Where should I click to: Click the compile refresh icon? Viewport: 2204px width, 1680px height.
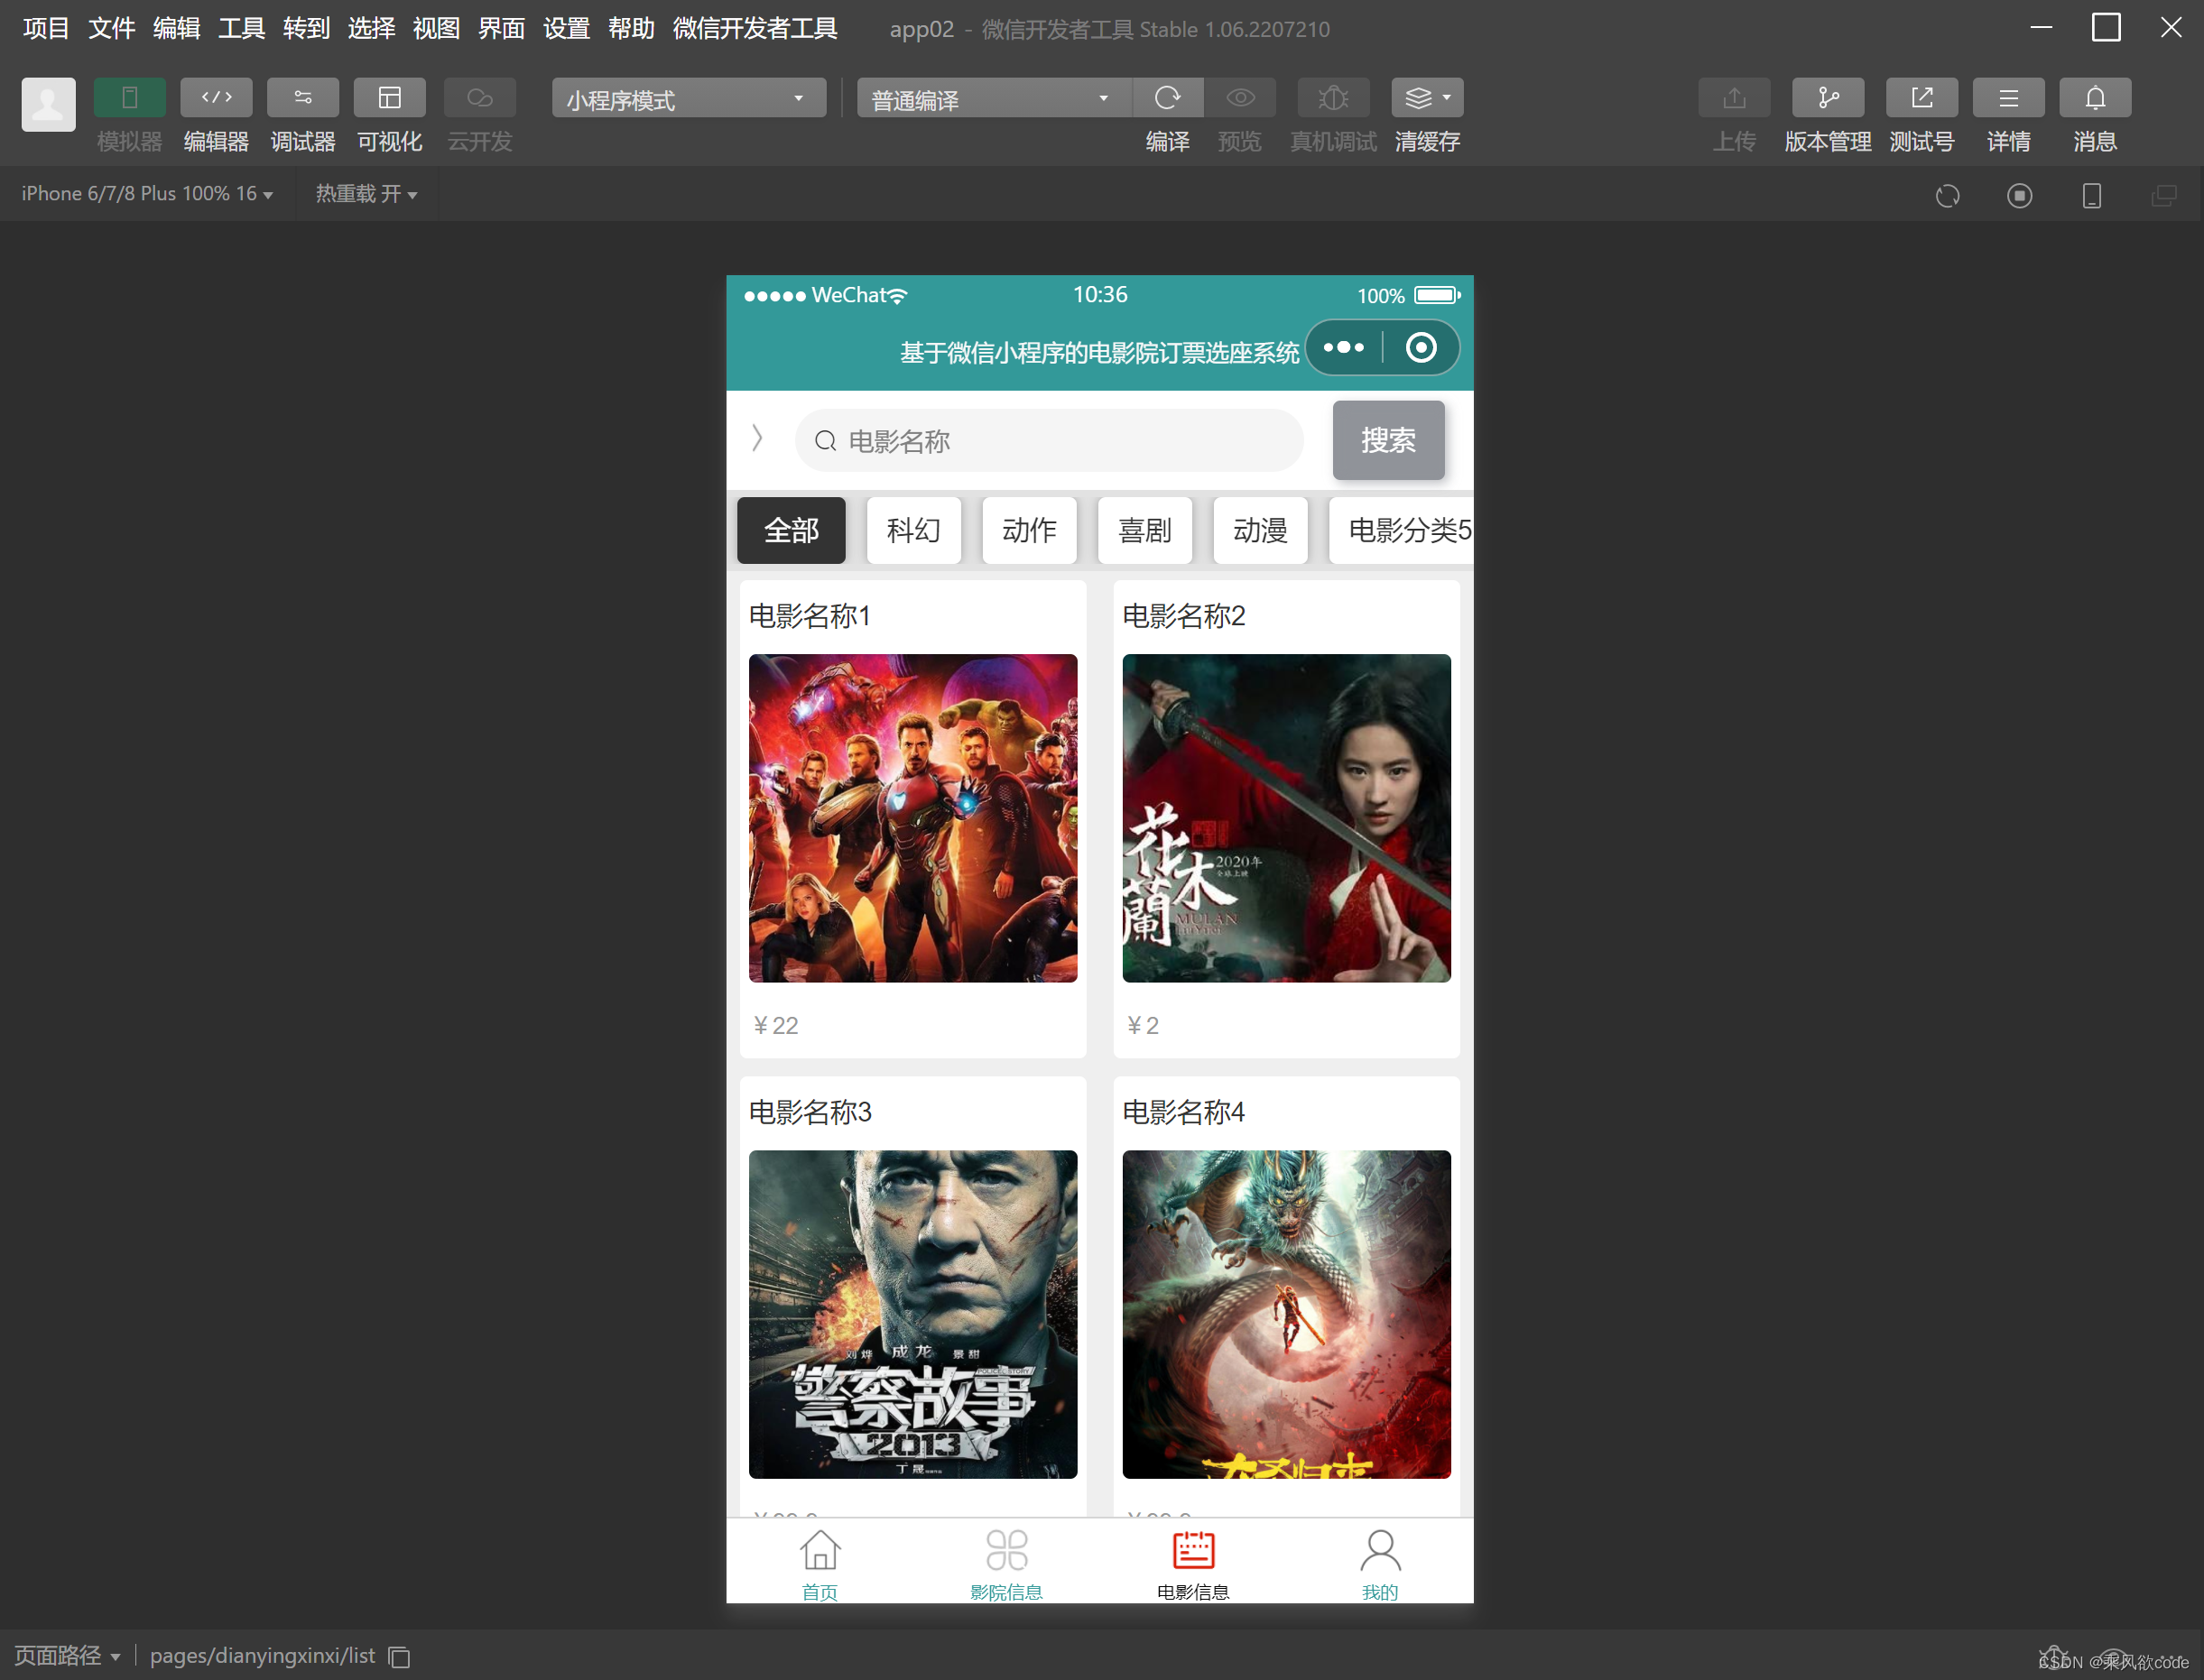point(1166,98)
